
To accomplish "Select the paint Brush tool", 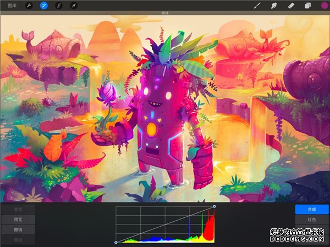I will click(x=257, y=5).
